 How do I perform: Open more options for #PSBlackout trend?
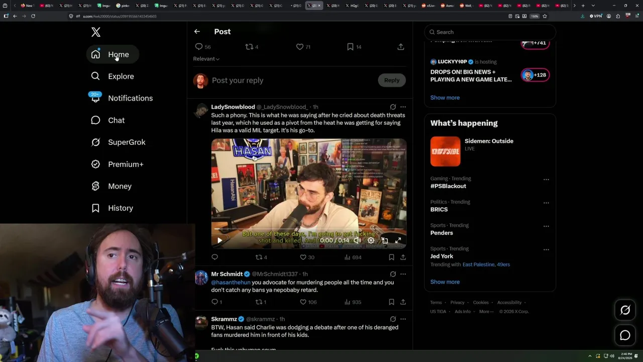click(546, 179)
